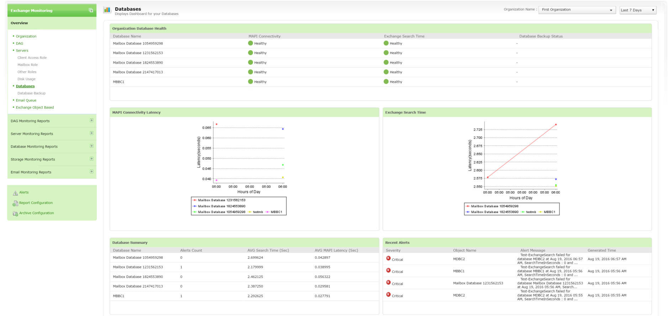Expand DAG Monitoring Reports section

(x=91, y=120)
